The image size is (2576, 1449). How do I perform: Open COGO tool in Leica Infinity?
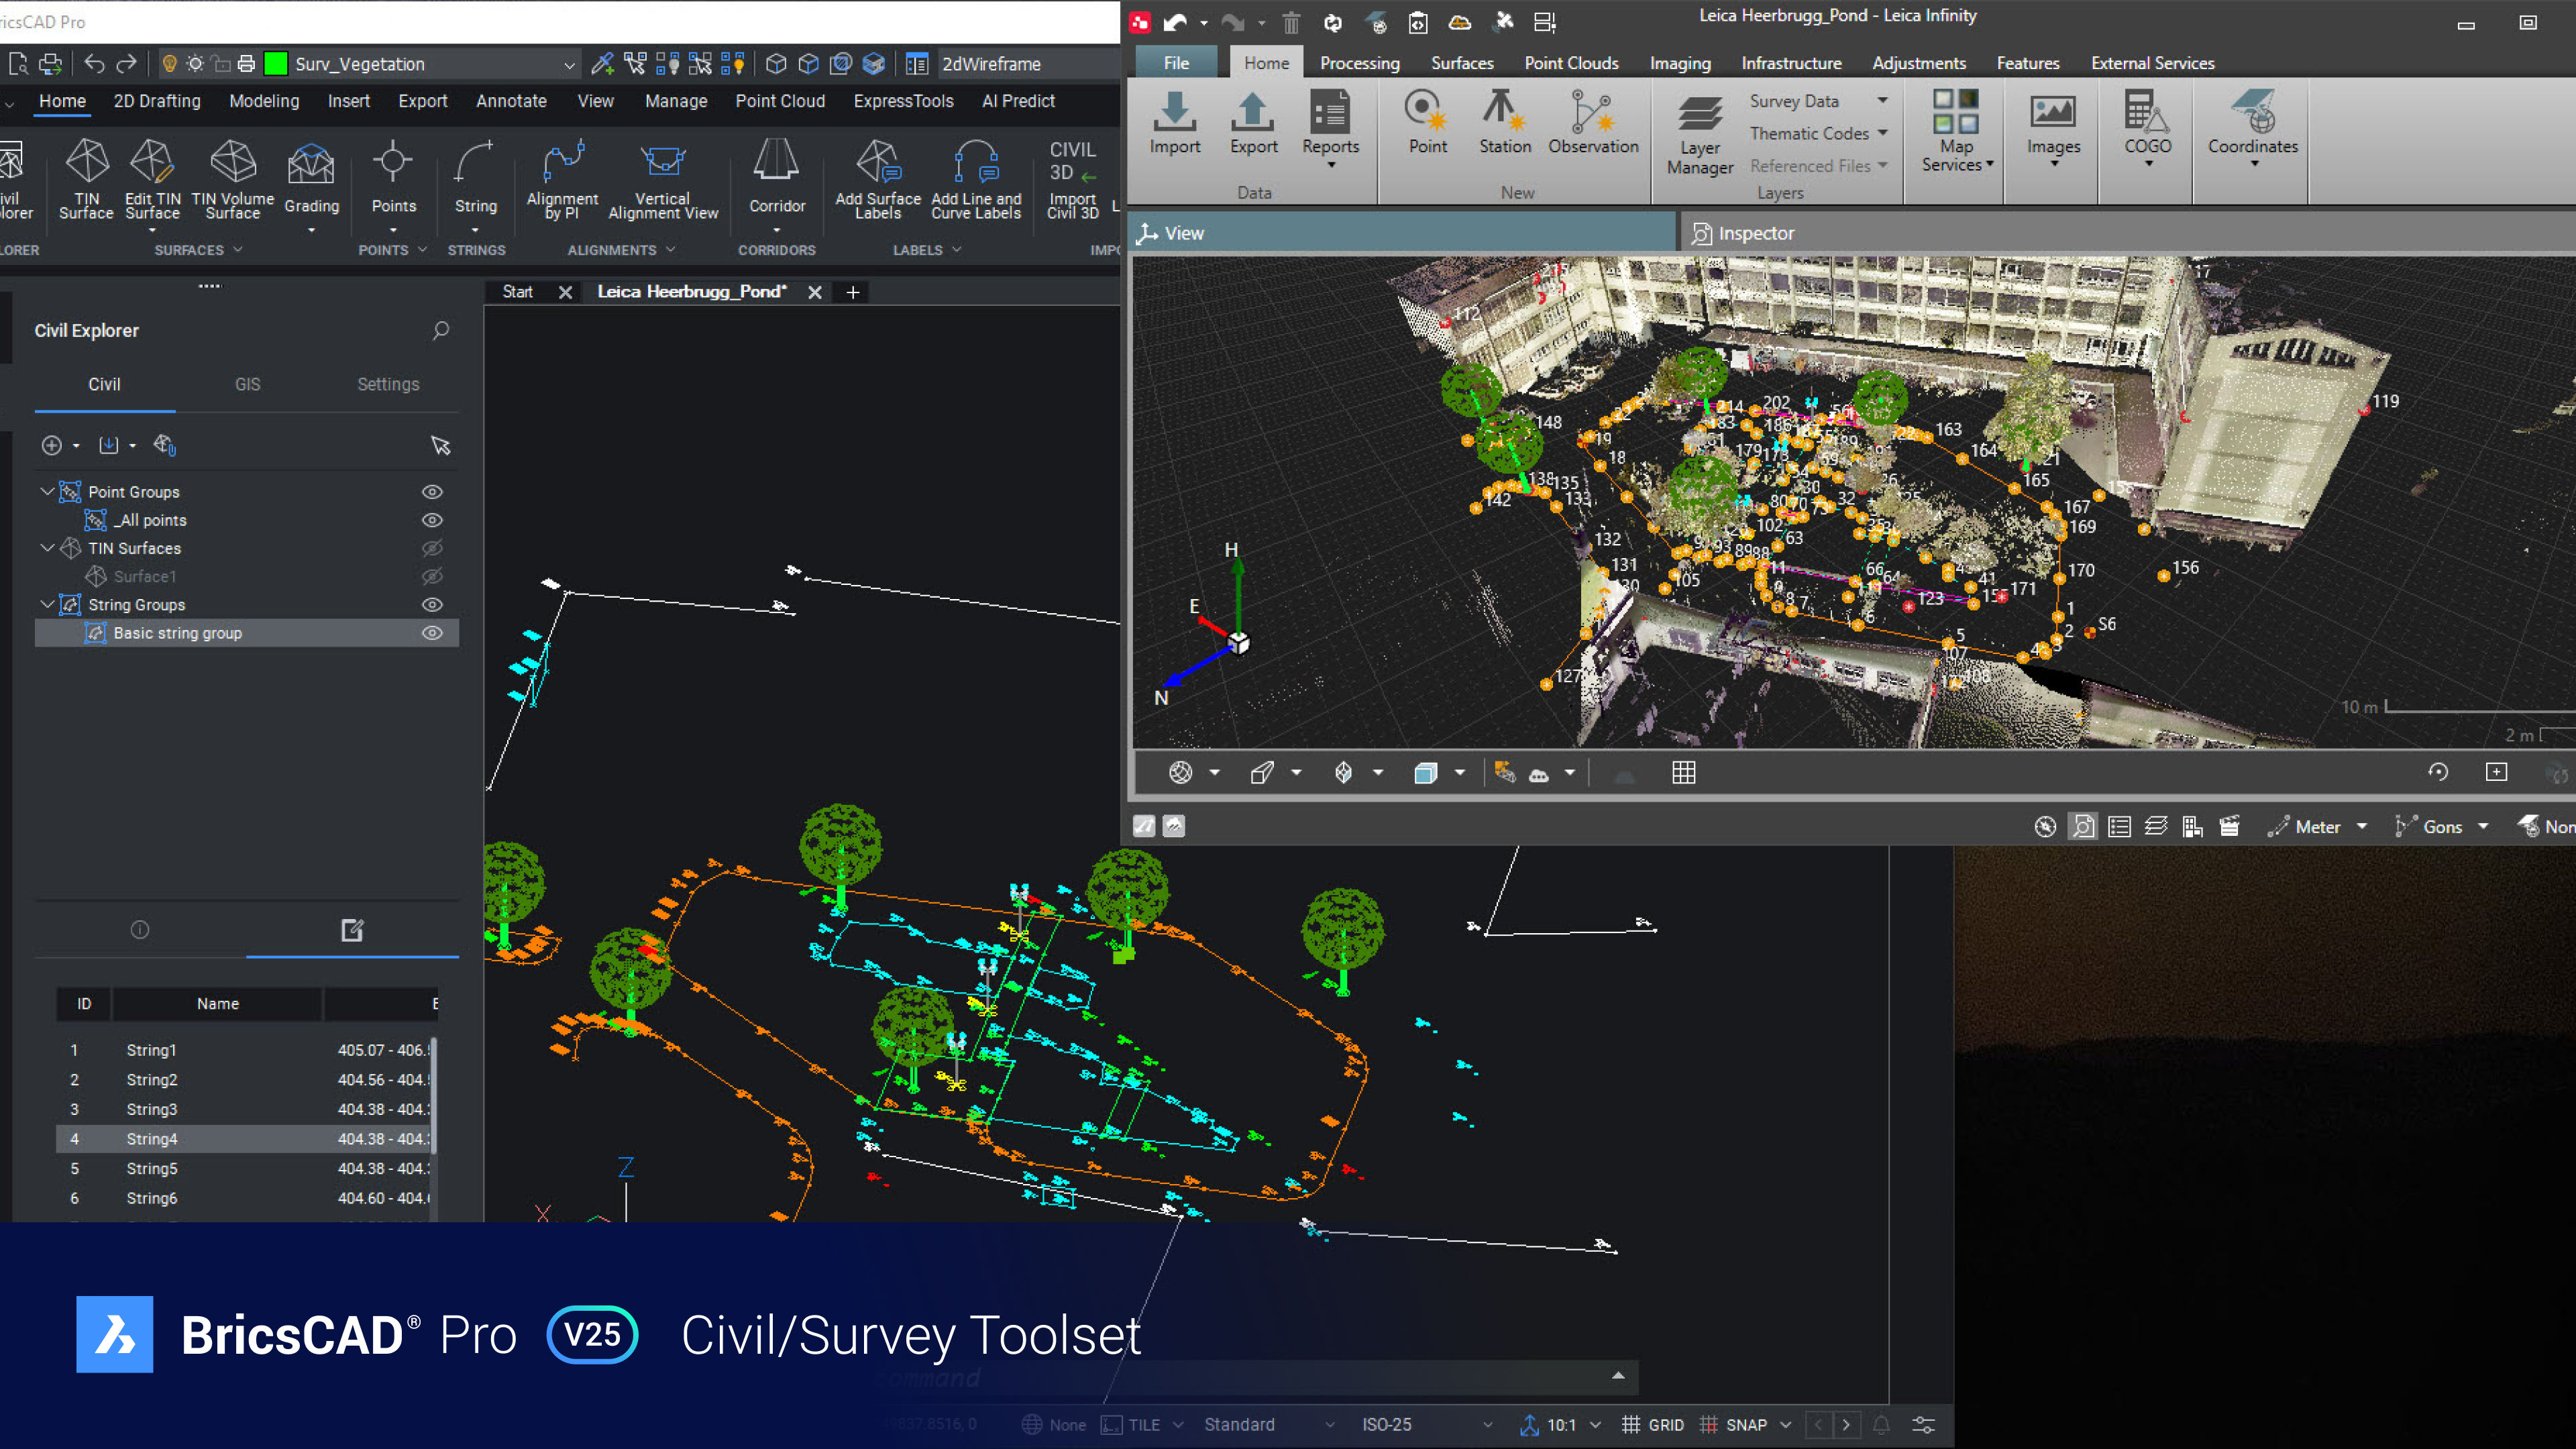tap(2147, 128)
